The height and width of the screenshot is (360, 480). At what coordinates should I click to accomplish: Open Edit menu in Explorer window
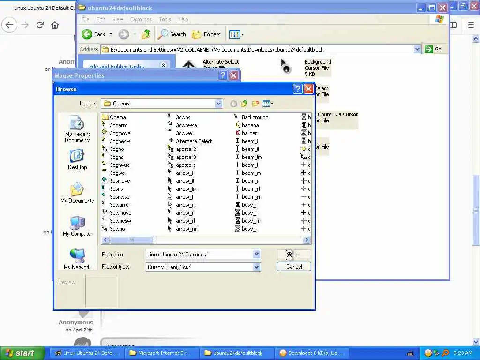pyautogui.click(x=101, y=19)
